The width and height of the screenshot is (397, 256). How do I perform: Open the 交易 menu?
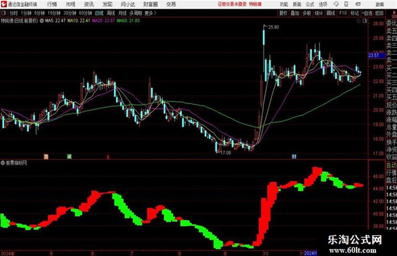coord(171,4)
